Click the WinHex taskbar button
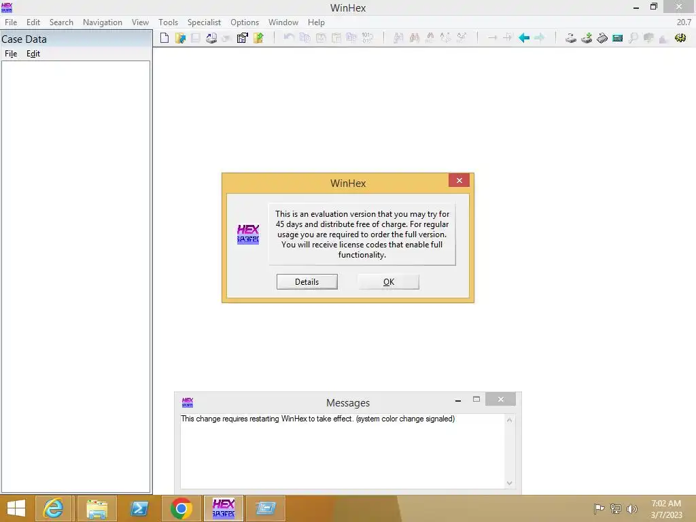The width and height of the screenshot is (696, 522). click(x=223, y=508)
